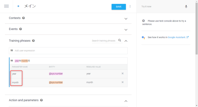Click the search magnifier for training phrases
The image size is (198, 107).
point(120,40)
